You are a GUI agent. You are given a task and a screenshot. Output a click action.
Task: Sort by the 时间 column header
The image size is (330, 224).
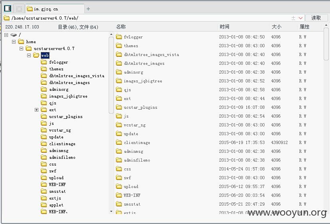click(225, 27)
